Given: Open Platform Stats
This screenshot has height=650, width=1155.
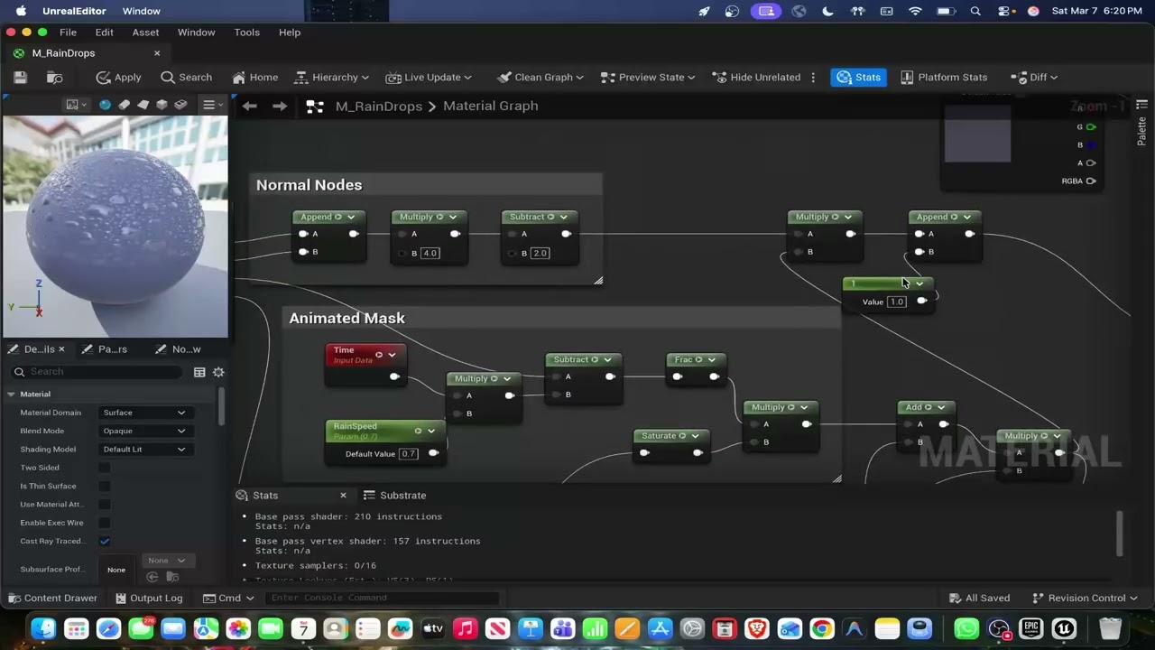Looking at the screenshot, I should 944,78.
